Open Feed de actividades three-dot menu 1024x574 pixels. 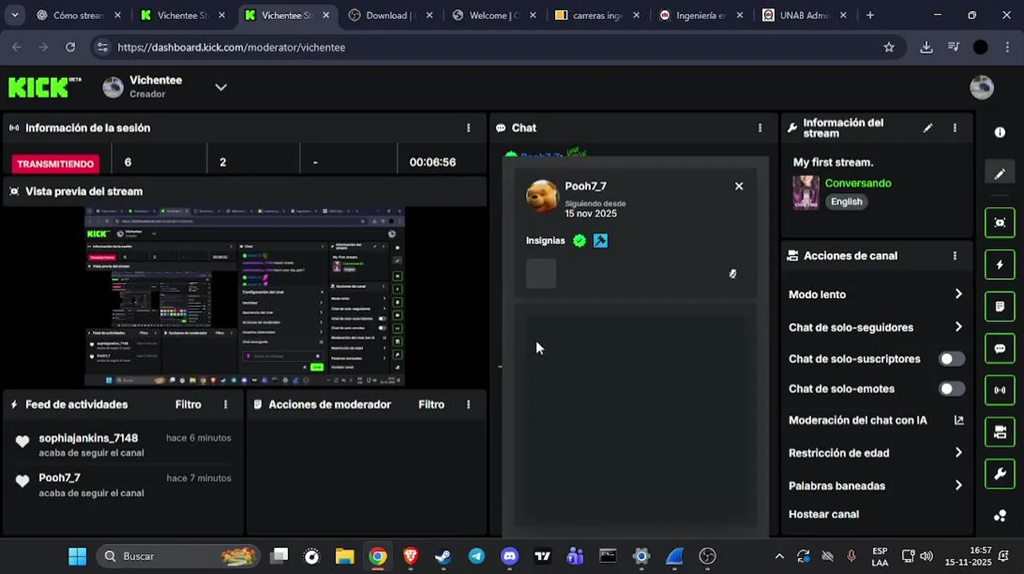point(226,404)
